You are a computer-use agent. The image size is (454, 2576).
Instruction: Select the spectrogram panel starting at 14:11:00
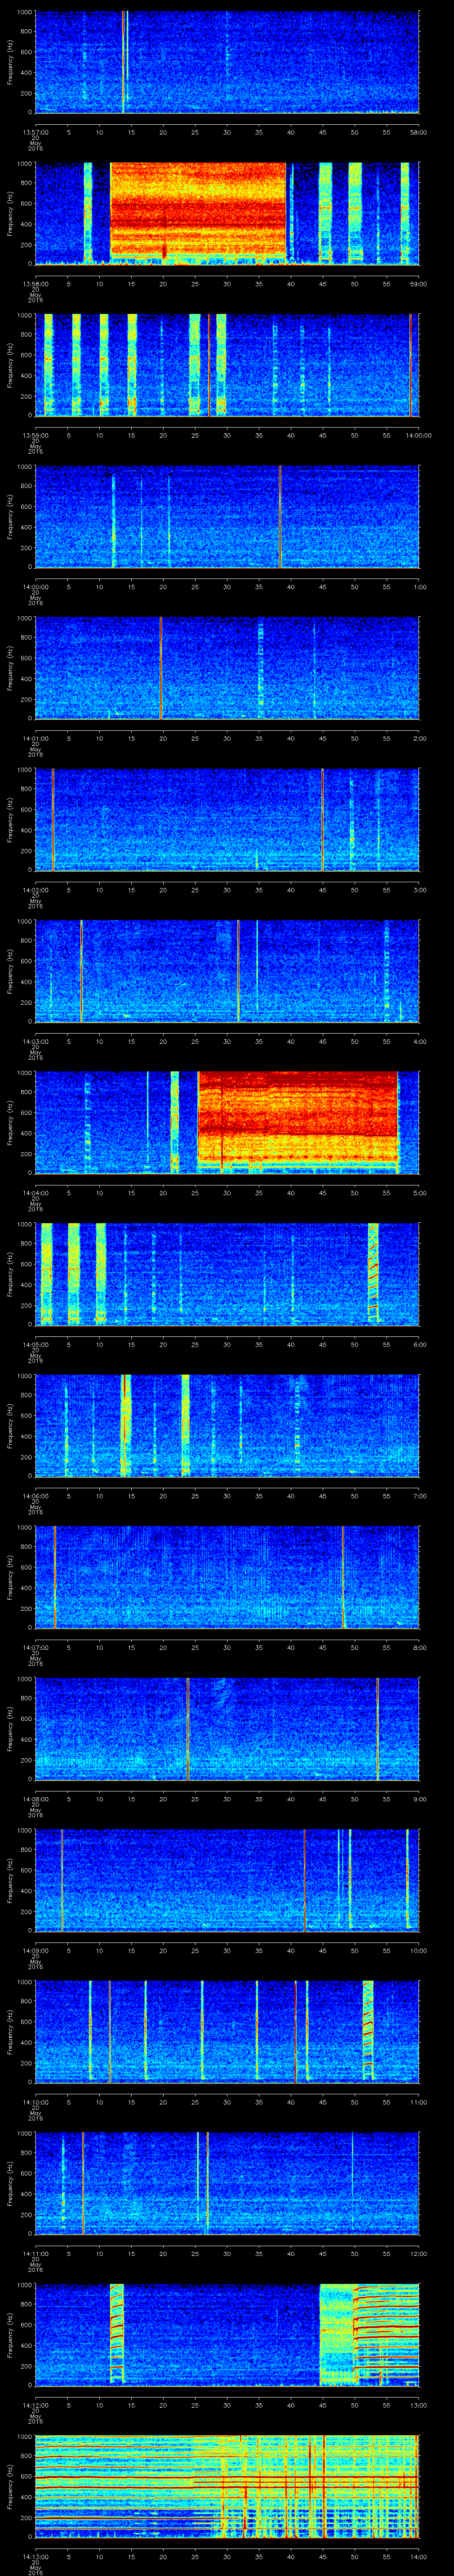227,2183
